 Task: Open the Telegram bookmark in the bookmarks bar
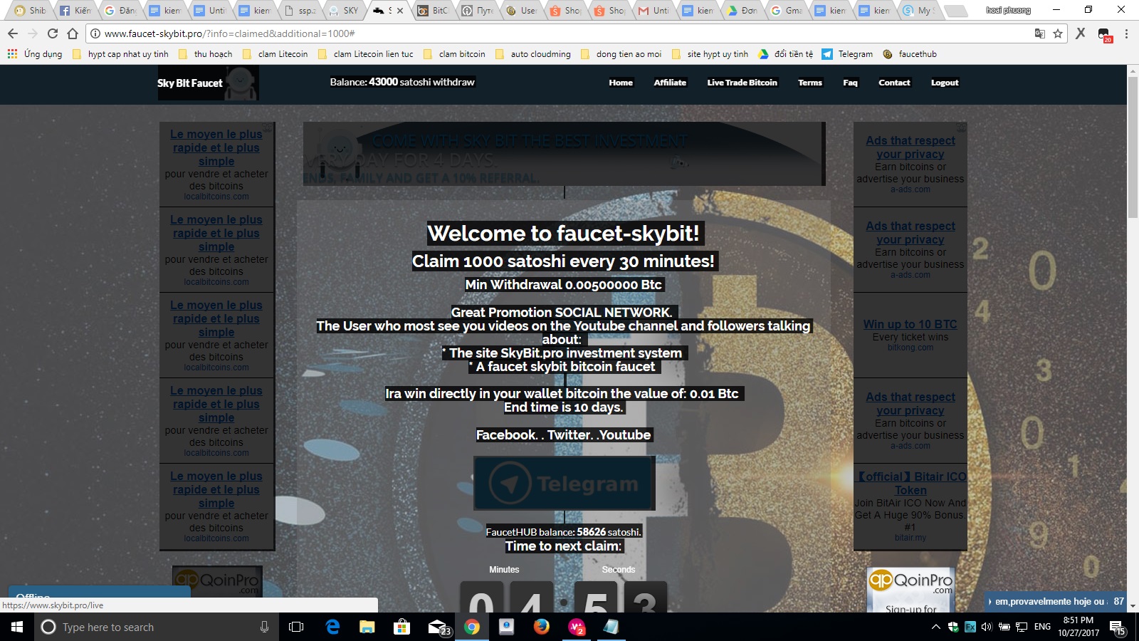point(847,54)
